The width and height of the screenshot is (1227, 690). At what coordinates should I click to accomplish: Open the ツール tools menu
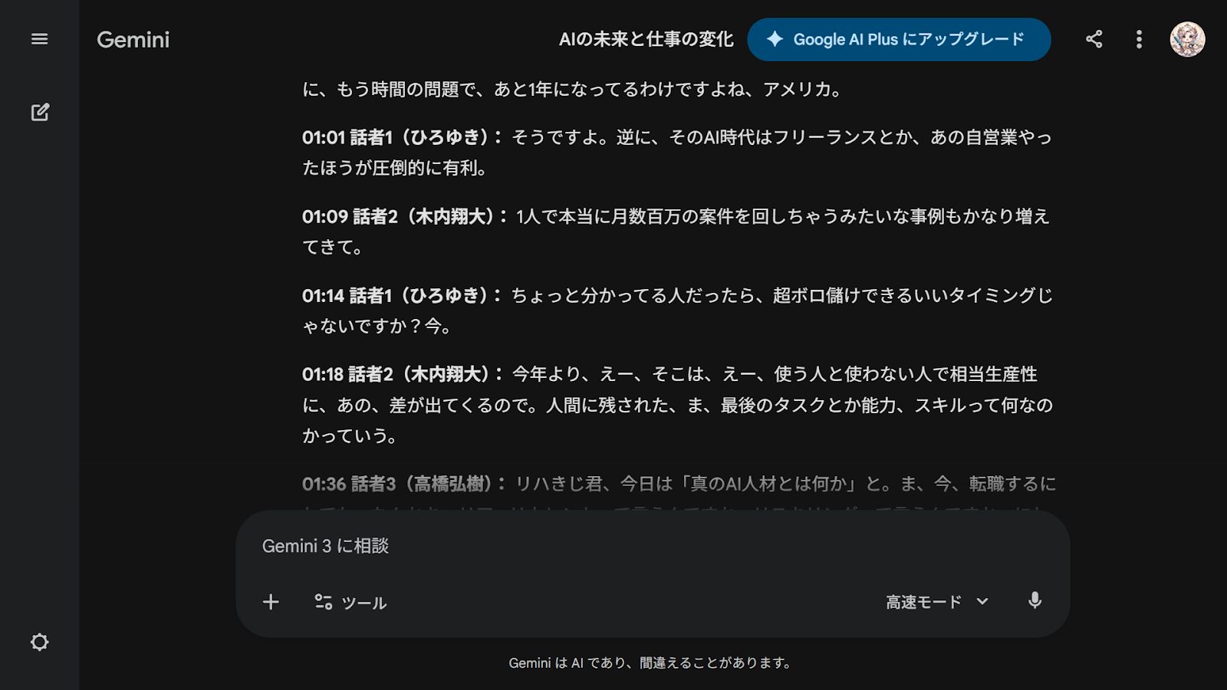click(x=350, y=603)
